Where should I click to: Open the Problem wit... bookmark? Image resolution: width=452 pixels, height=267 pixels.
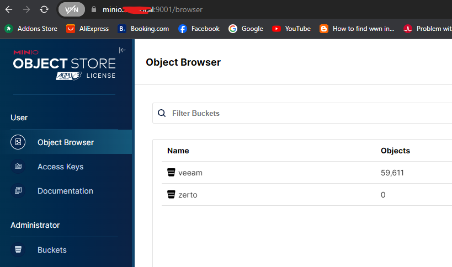[x=428, y=29]
